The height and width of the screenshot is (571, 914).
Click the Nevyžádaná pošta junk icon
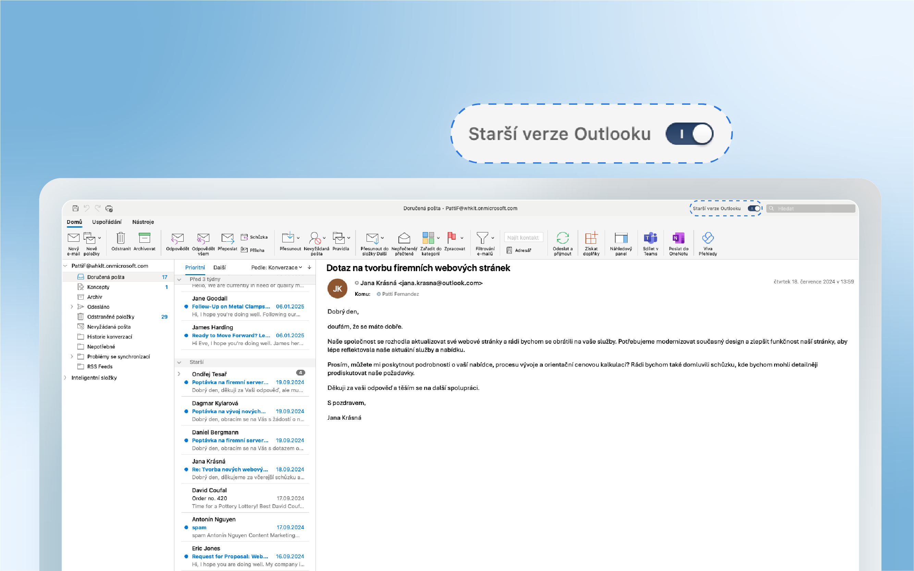click(315, 238)
